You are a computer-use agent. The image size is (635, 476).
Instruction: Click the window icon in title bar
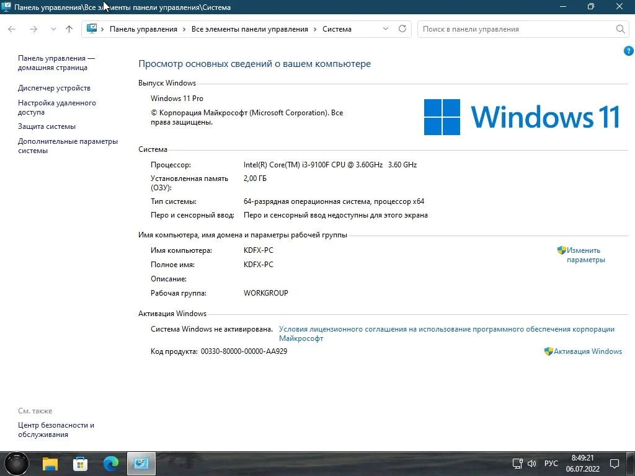click(x=6, y=7)
